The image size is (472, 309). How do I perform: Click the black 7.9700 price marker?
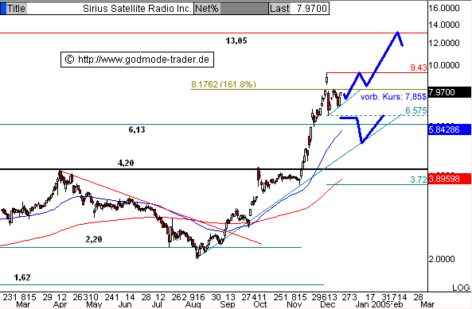450,92
